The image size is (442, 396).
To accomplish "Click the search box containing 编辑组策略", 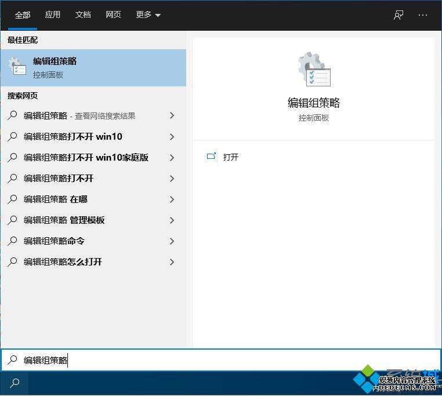I will point(221,360).
